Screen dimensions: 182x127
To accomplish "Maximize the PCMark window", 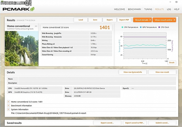I will pos(176,2).
